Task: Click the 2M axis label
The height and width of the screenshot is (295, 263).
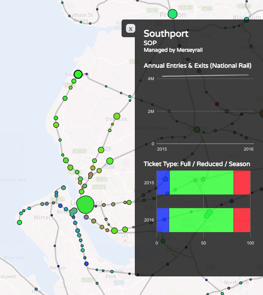Action: pyautogui.click(x=151, y=111)
